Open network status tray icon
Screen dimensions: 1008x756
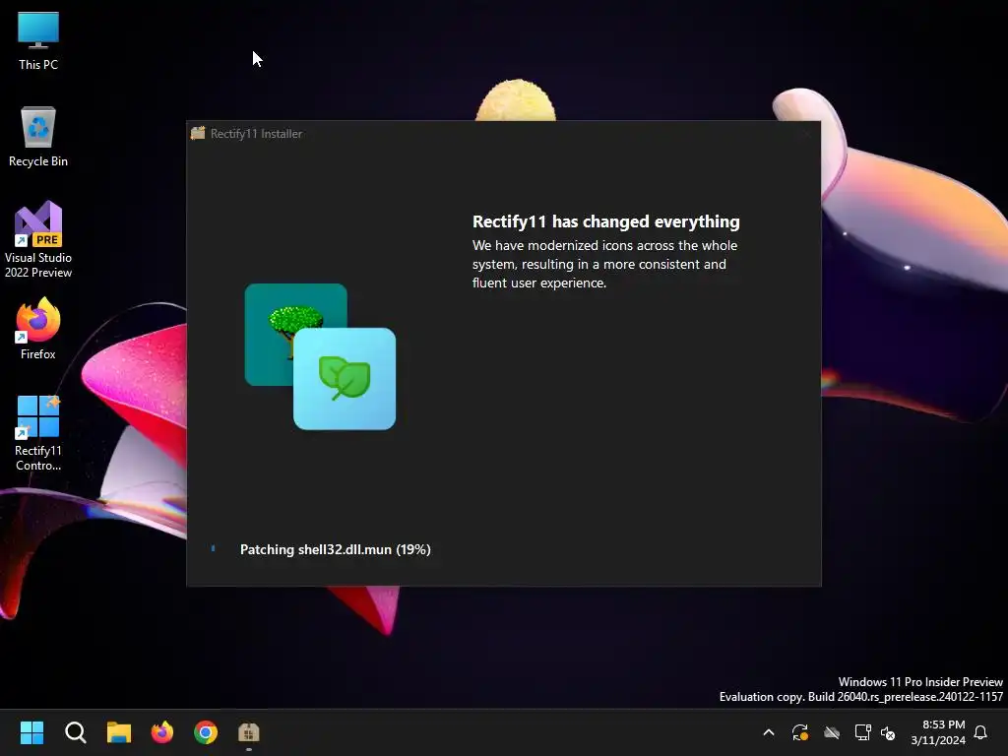862,732
